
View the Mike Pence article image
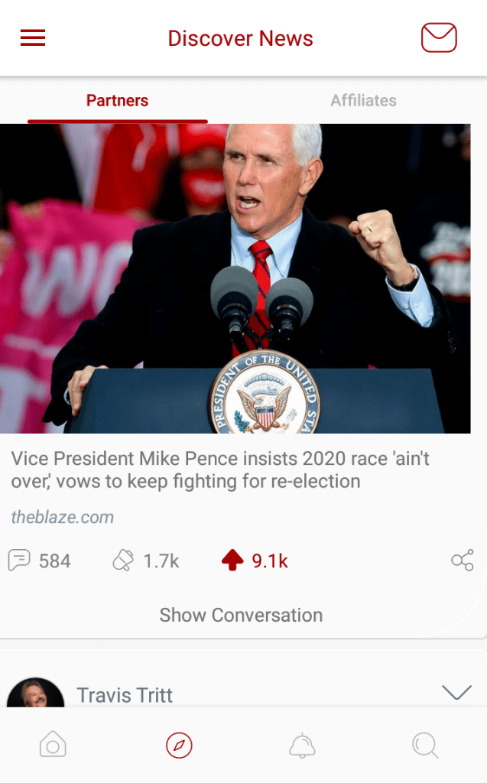tap(235, 278)
